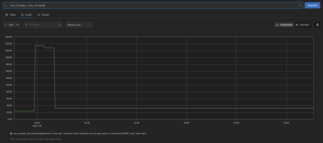
Task: Click the 100.00 y-axis label
Action: 9,85
